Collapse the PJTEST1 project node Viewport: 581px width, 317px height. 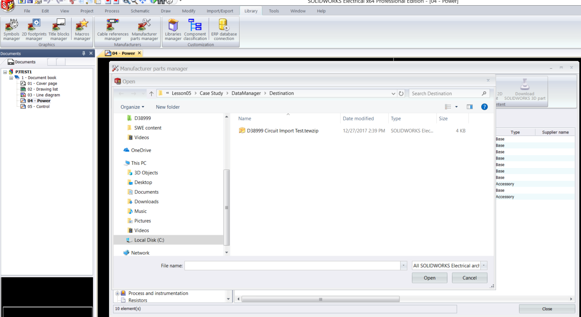[5, 72]
